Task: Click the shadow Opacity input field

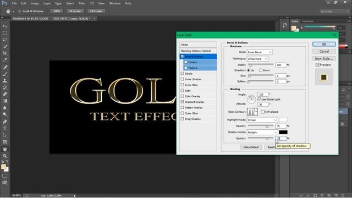Action: (281, 139)
